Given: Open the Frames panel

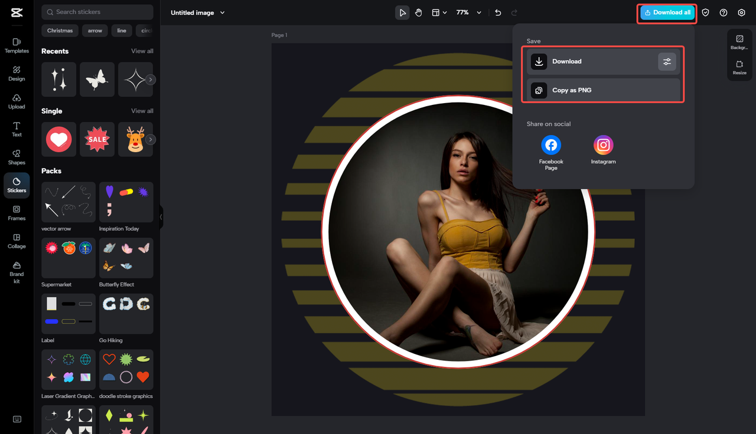Looking at the screenshot, I should click(x=16, y=213).
